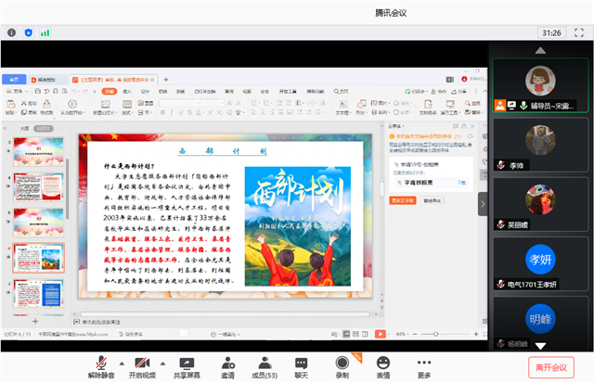
Task: Toggle bold formatting
Action: coord(162,112)
